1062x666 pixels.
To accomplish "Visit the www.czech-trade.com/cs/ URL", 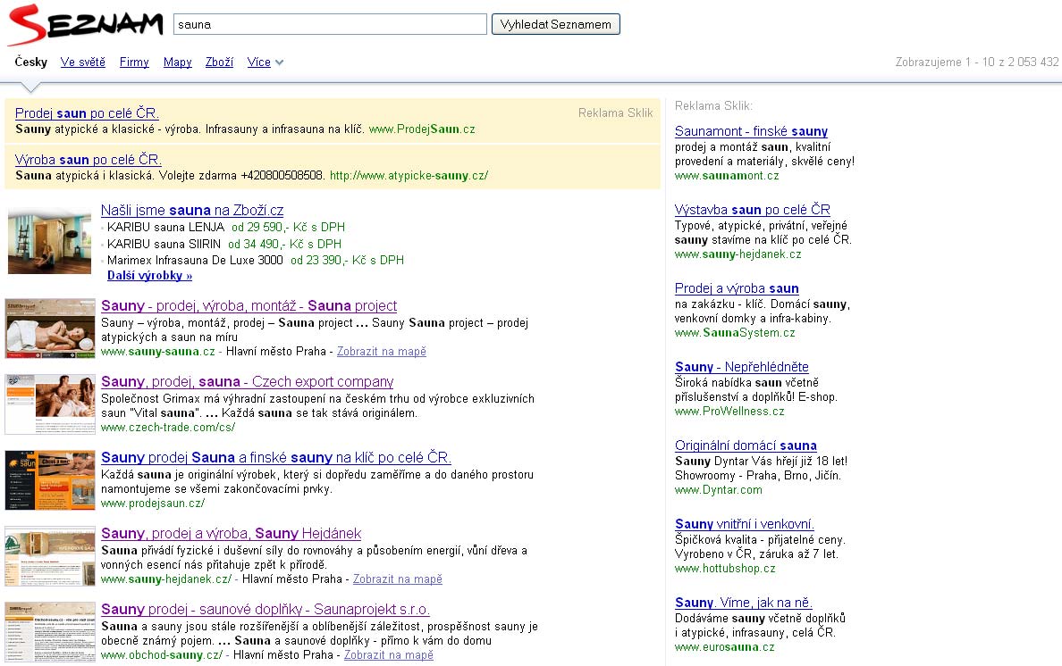I will [x=168, y=428].
